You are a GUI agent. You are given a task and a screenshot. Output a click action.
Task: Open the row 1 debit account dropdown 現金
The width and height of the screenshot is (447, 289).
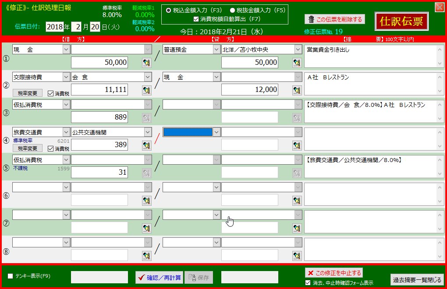click(x=66, y=49)
